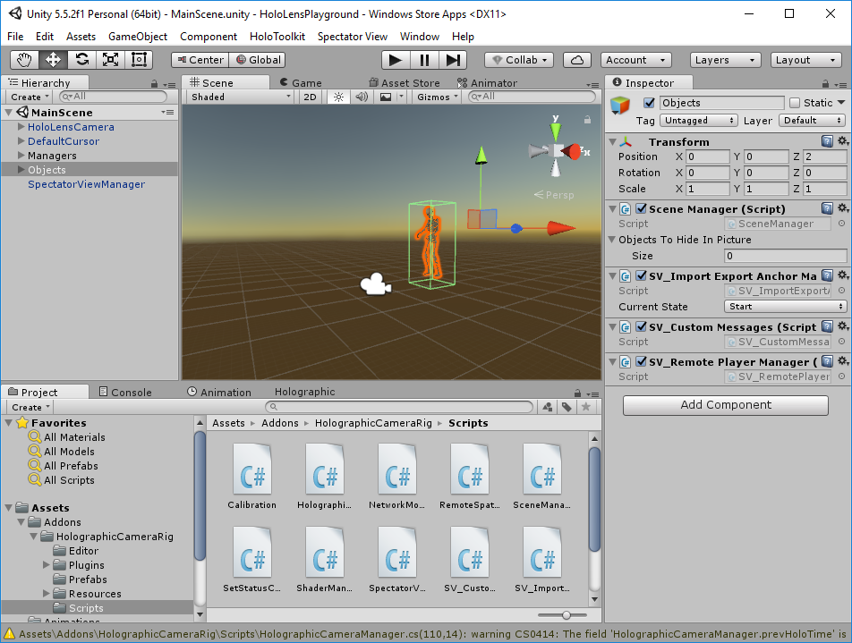Toggle pivot mode Center button

pos(200,60)
